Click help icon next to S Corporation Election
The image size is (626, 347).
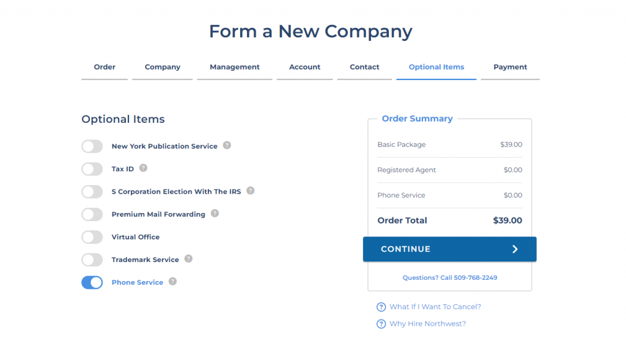[x=250, y=191]
